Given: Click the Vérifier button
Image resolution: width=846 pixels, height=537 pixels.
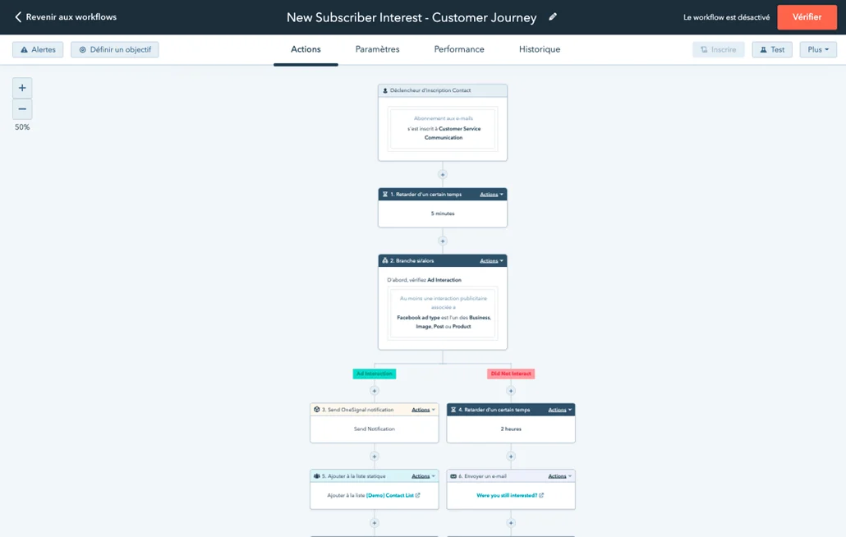Looking at the screenshot, I should click(x=807, y=17).
